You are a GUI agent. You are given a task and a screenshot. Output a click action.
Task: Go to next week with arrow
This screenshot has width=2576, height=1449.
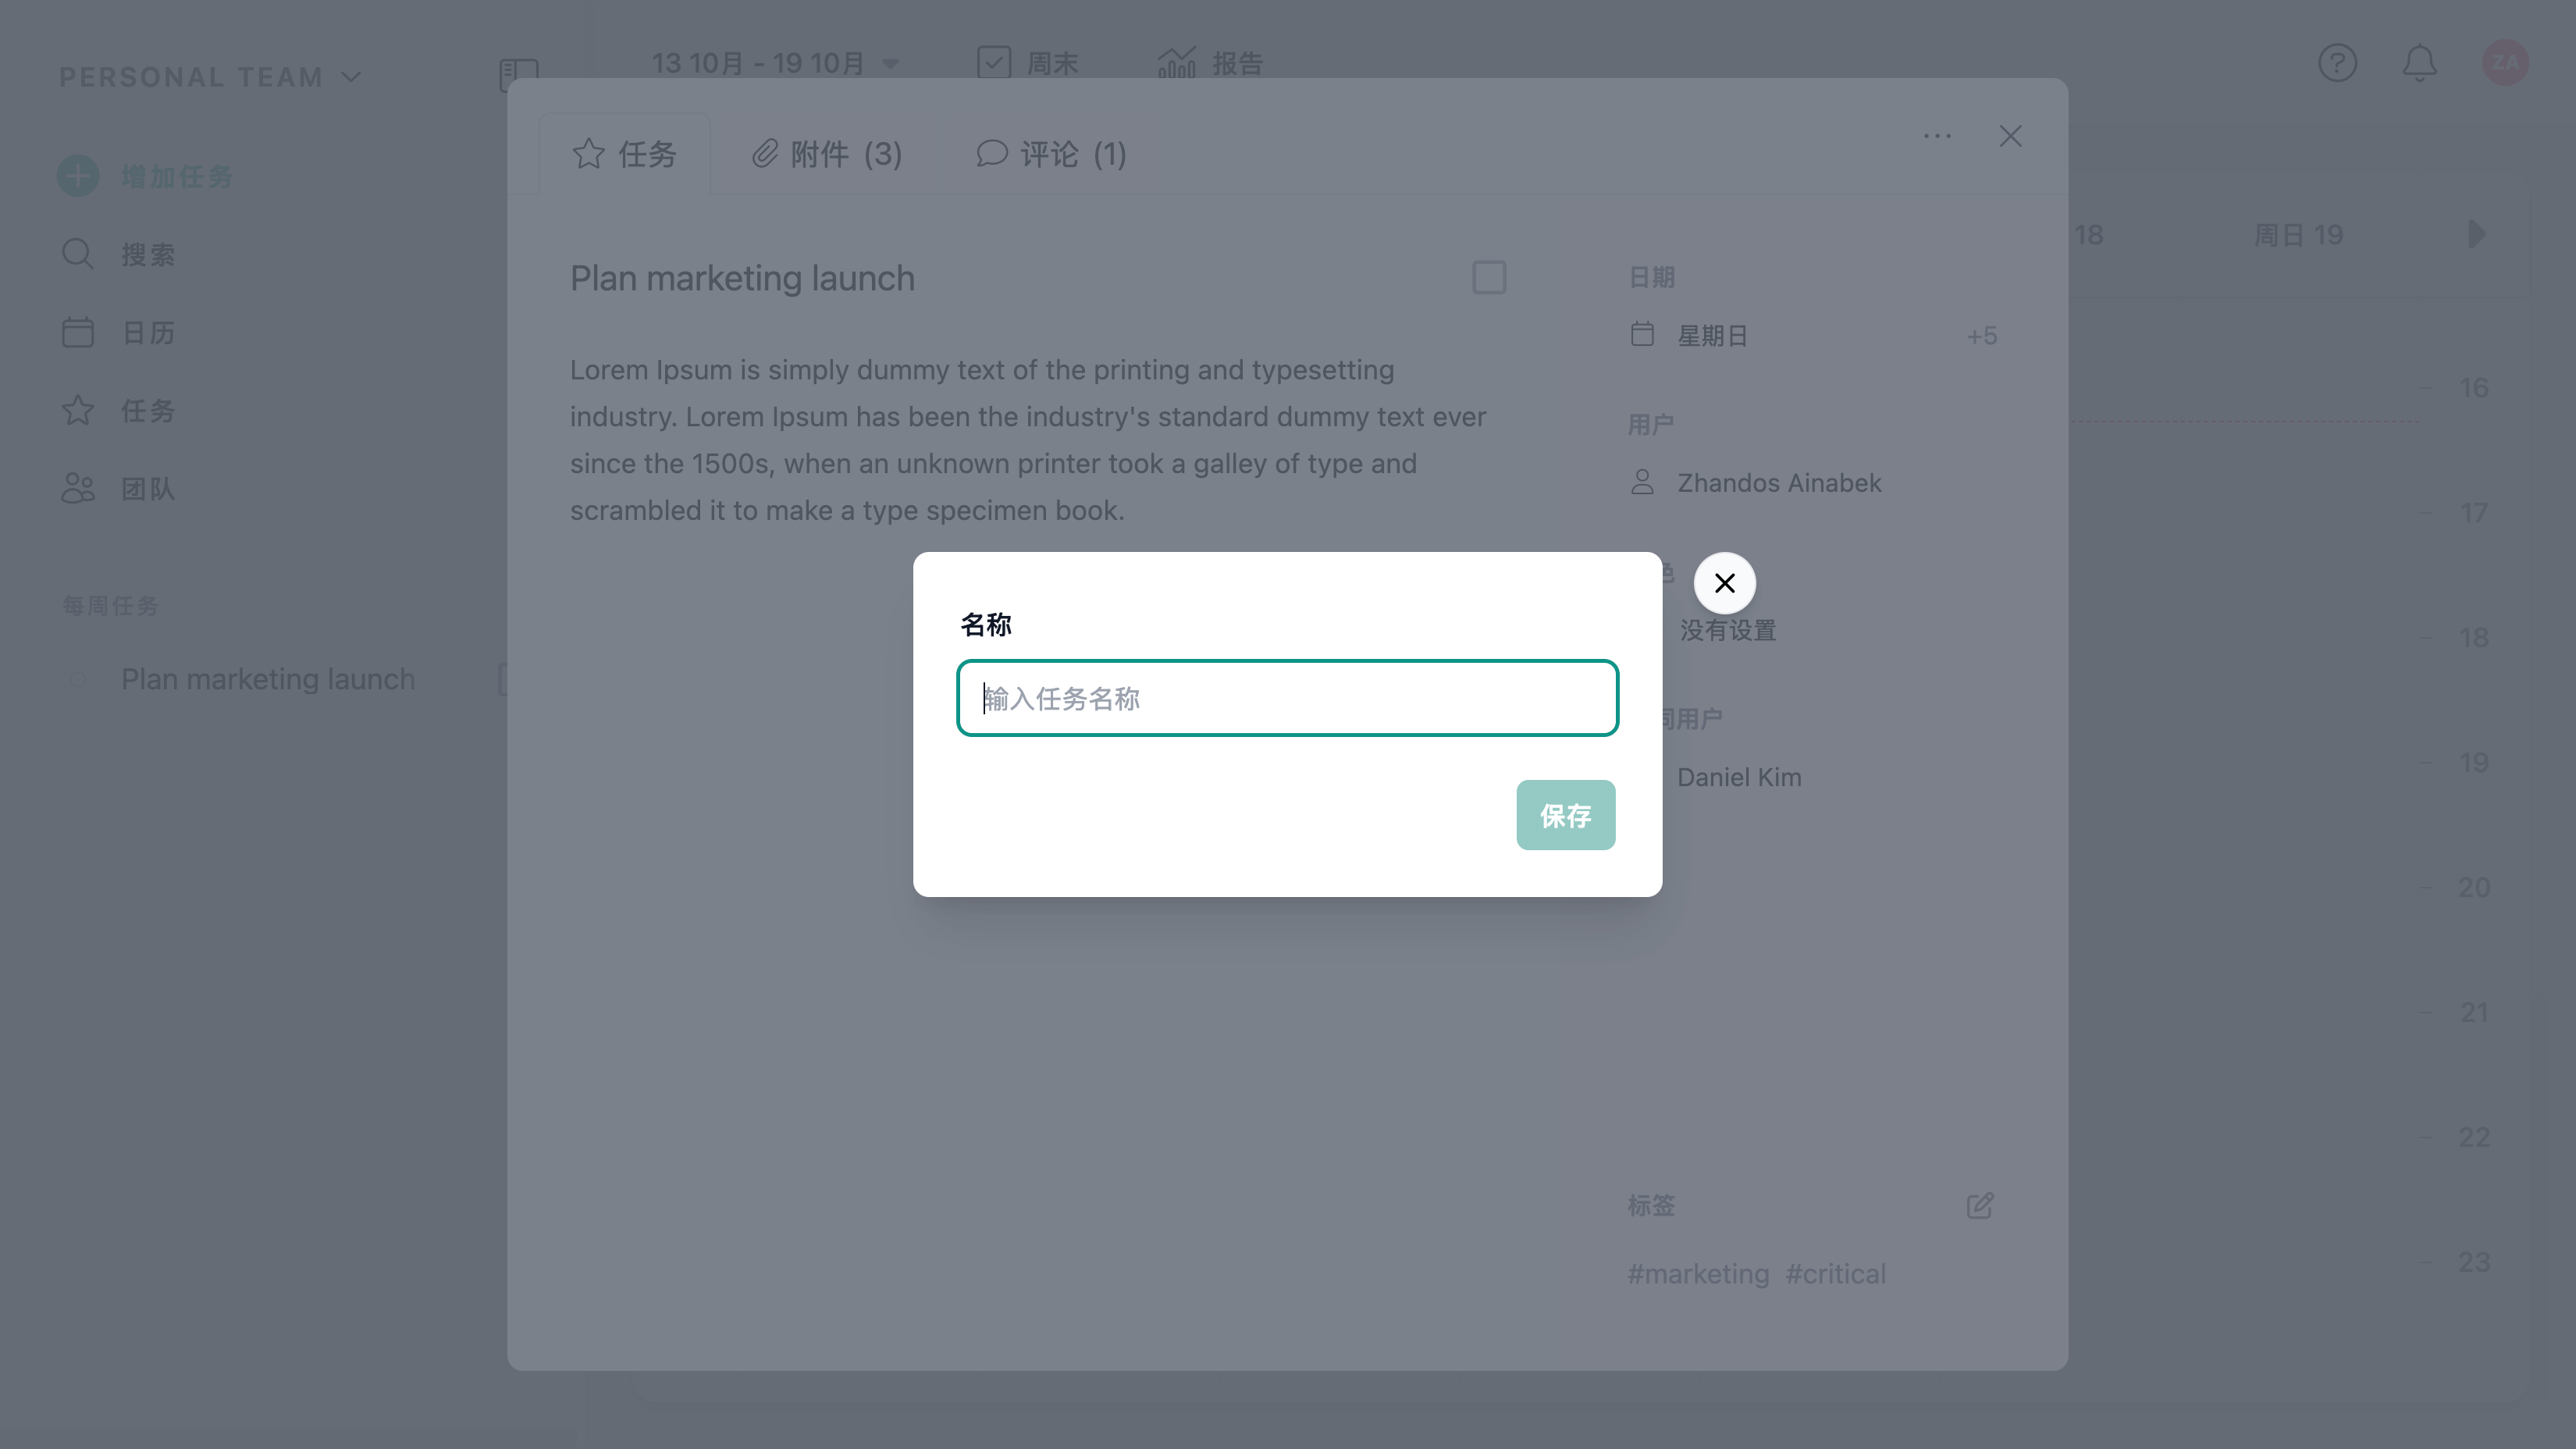click(2476, 235)
